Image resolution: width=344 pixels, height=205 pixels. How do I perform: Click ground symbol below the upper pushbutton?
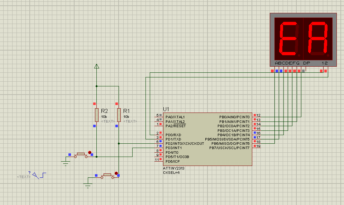coord(65,163)
